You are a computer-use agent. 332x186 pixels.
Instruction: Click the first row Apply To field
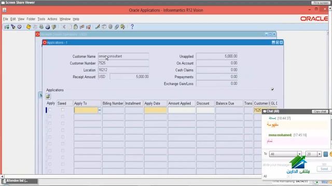pyautogui.click(x=86, y=110)
